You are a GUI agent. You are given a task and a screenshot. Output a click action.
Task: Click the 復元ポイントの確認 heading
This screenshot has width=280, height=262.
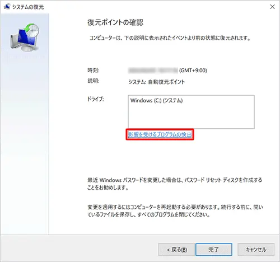pos(115,22)
